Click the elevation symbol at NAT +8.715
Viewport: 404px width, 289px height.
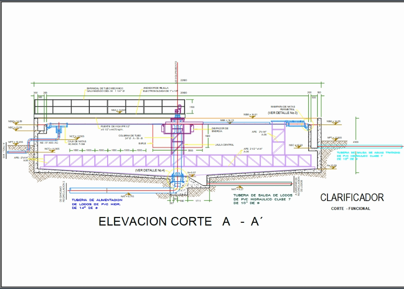(x=128, y=194)
